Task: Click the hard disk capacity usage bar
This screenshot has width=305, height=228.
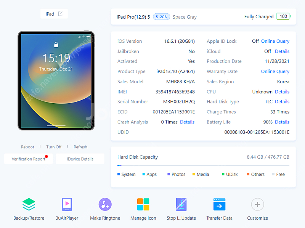Action: click(x=203, y=165)
